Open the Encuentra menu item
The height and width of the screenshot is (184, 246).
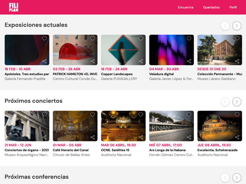pos(185,8)
